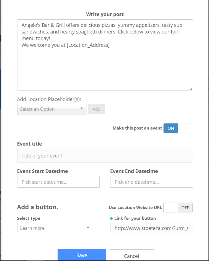Click the caret arrow in the Learn more box

[x=88, y=228]
